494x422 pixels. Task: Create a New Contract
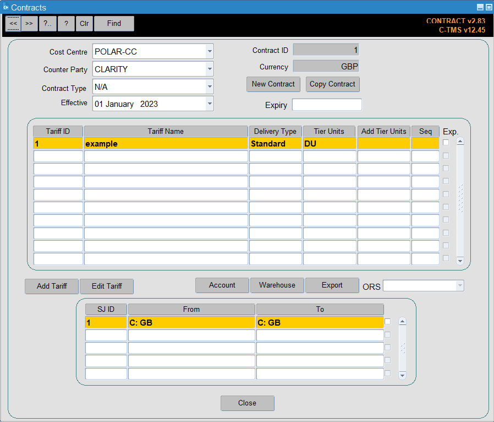coord(273,84)
